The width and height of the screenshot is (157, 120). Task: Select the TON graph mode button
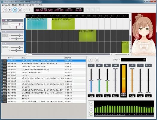point(91,114)
